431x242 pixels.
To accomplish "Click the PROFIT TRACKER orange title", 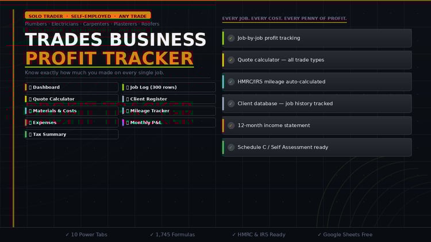I will point(109,58).
